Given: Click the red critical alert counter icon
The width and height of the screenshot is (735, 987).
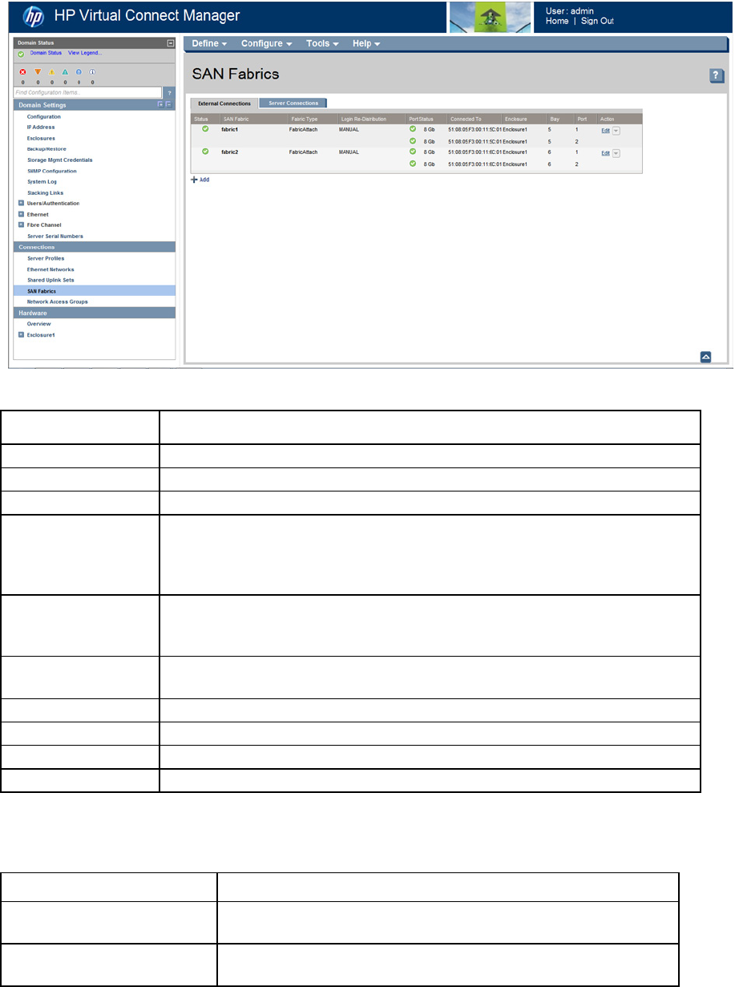Looking at the screenshot, I should pyautogui.click(x=22, y=72).
